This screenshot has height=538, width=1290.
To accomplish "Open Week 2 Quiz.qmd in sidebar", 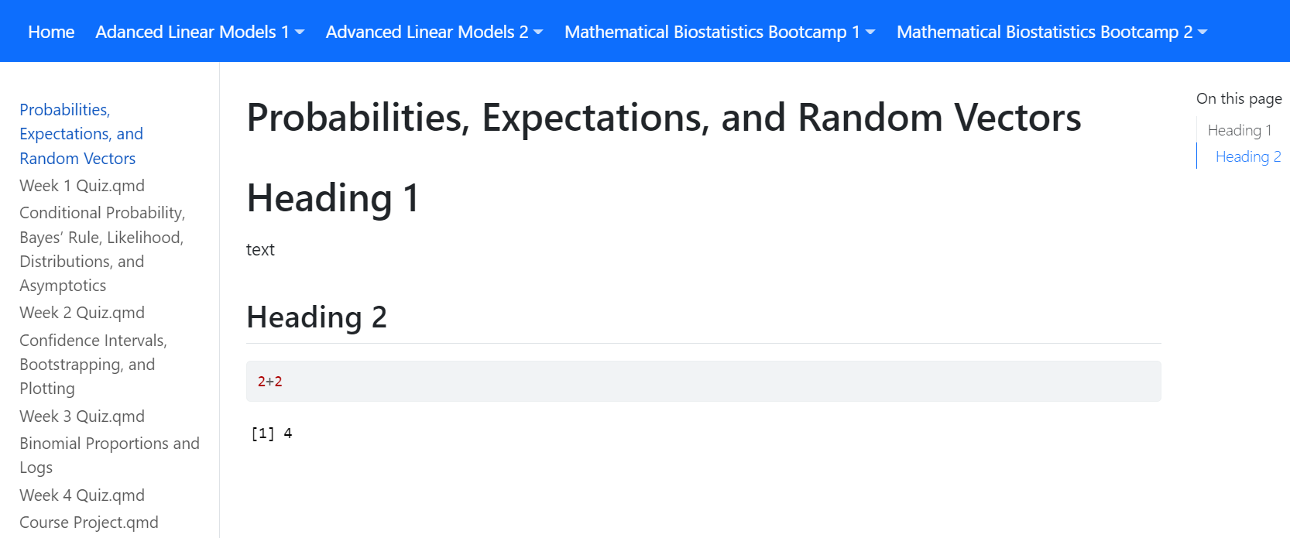I will [x=82, y=313].
